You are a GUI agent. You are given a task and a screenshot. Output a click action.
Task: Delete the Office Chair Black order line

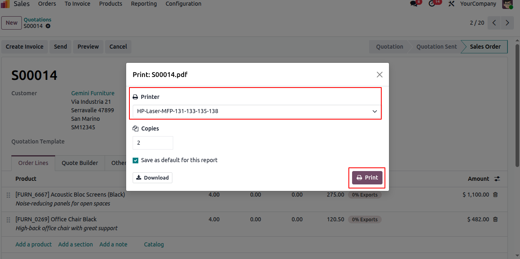pyautogui.click(x=495, y=219)
